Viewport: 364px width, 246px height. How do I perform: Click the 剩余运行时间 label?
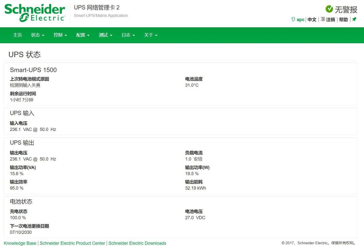click(x=23, y=94)
